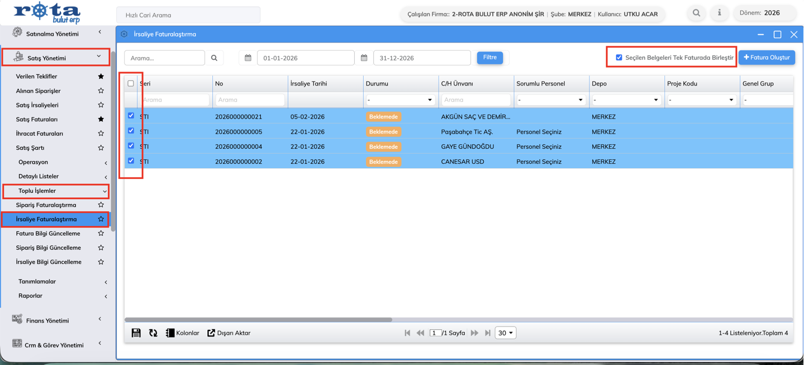
Task: Click the horizontal scrollbar under the grid
Action: (258, 320)
